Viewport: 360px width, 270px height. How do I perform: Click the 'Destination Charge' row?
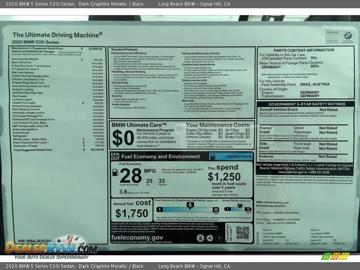tap(58, 146)
